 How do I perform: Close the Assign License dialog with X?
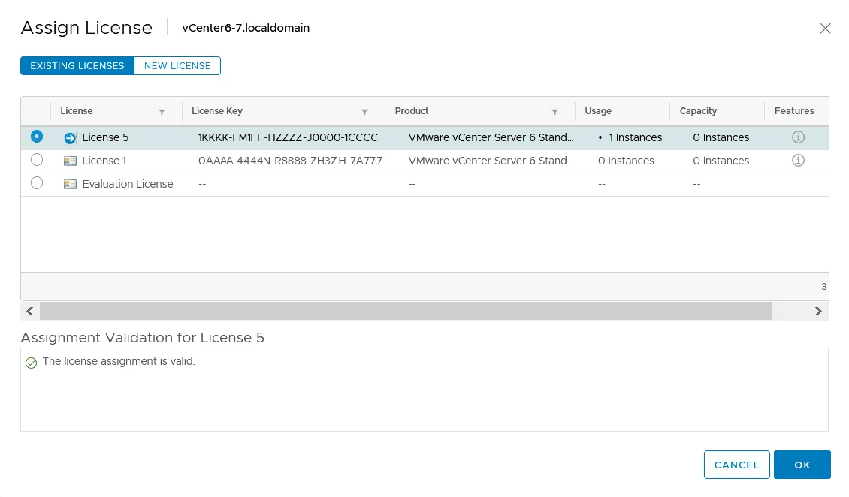click(825, 29)
